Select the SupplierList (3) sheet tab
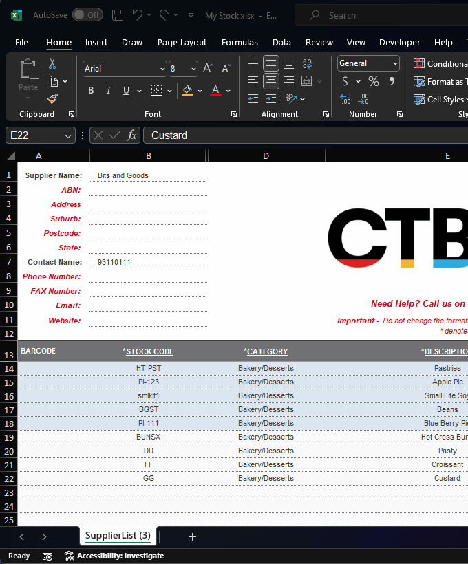Screen dimensions: 468x564 click(x=118, y=536)
